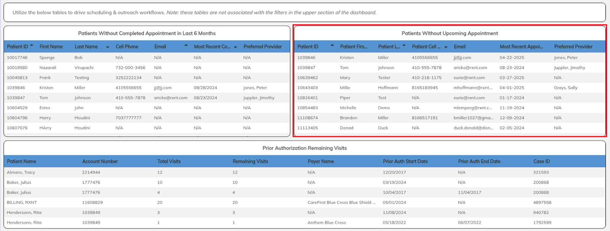Click sort arrow beside Patient Cell ... header
The width and height of the screenshot is (610, 231).
pos(446,47)
